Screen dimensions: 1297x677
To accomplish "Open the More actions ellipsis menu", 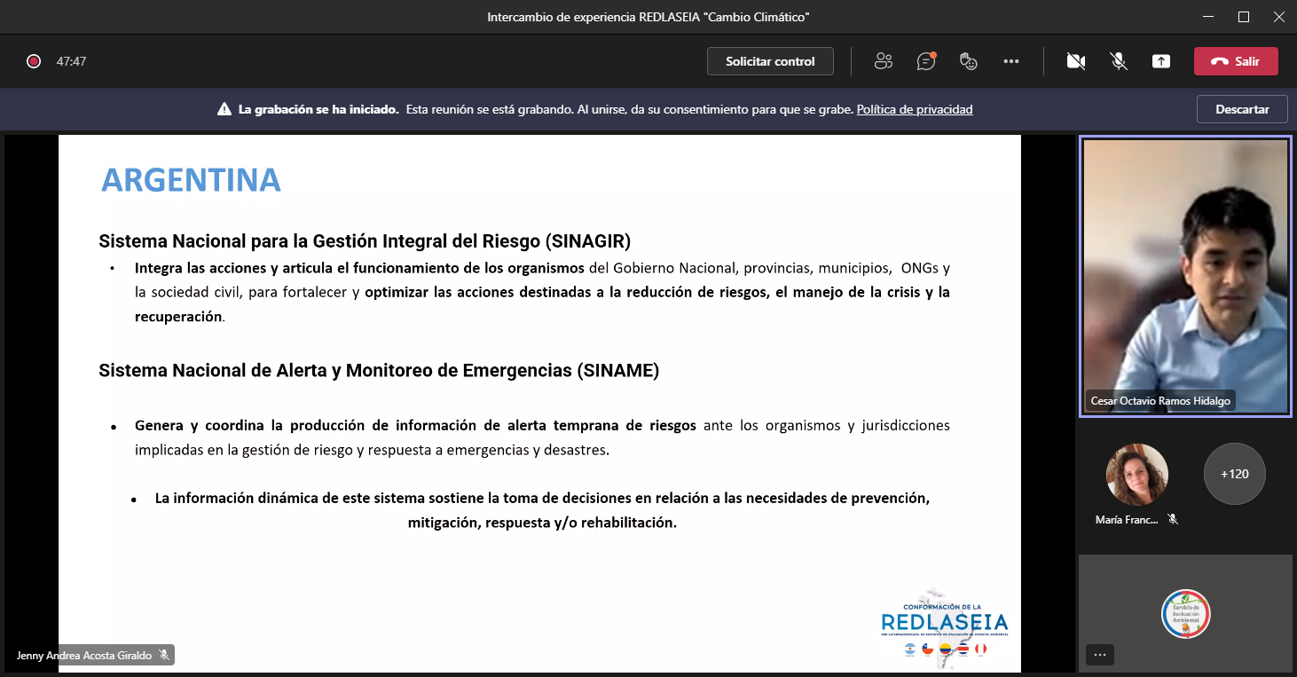I will (x=1011, y=61).
